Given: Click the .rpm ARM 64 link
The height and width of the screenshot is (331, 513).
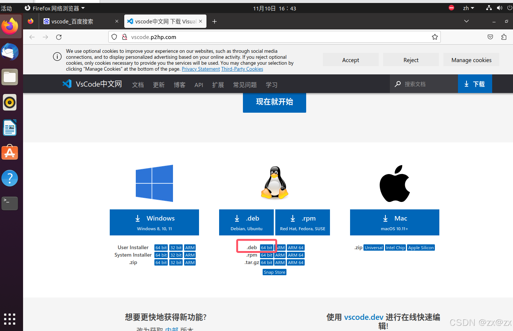Looking at the screenshot, I should pos(296,255).
